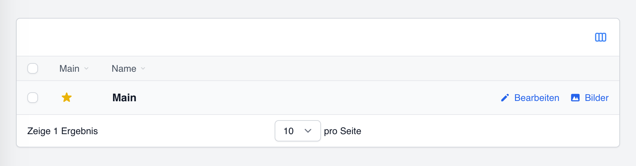Click the yellow star icon in Main row
The image size is (636, 166).
tap(67, 98)
